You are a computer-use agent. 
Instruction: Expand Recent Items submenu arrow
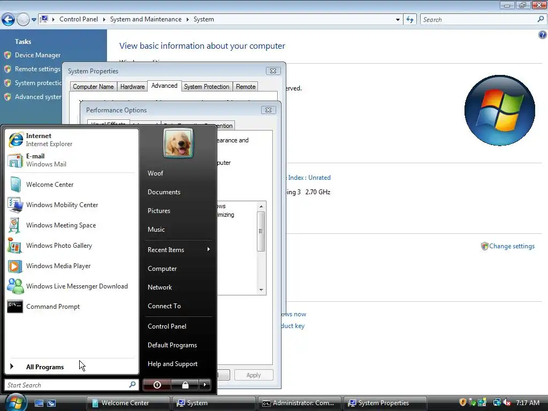(208, 249)
